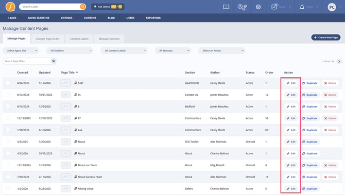The width and height of the screenshot is (345, 195).
Task: Open the settings gear icon
Action: coord(258,7)
